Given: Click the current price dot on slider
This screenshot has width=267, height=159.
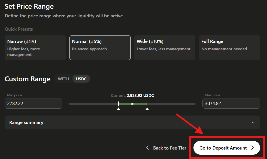Looking at the screenshot, I should coord(132,104).
